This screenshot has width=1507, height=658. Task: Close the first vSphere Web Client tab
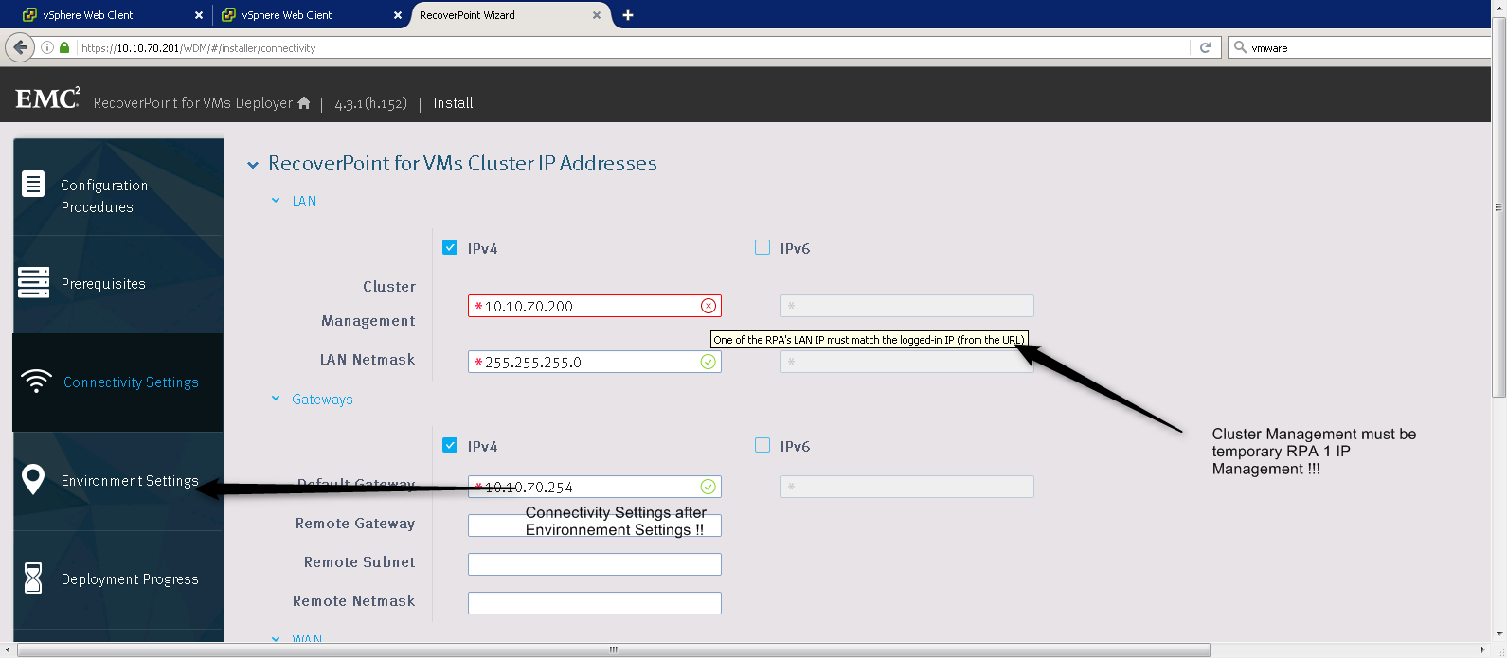[199, 15]
